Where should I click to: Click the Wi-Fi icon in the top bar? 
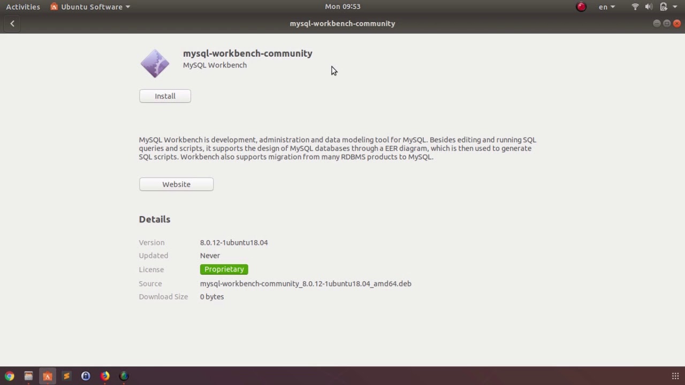coord(635,7)
